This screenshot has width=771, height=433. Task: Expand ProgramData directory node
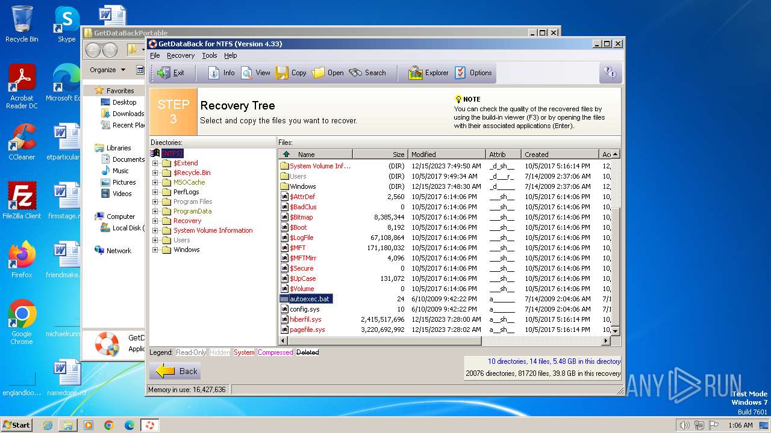point(155,211)
